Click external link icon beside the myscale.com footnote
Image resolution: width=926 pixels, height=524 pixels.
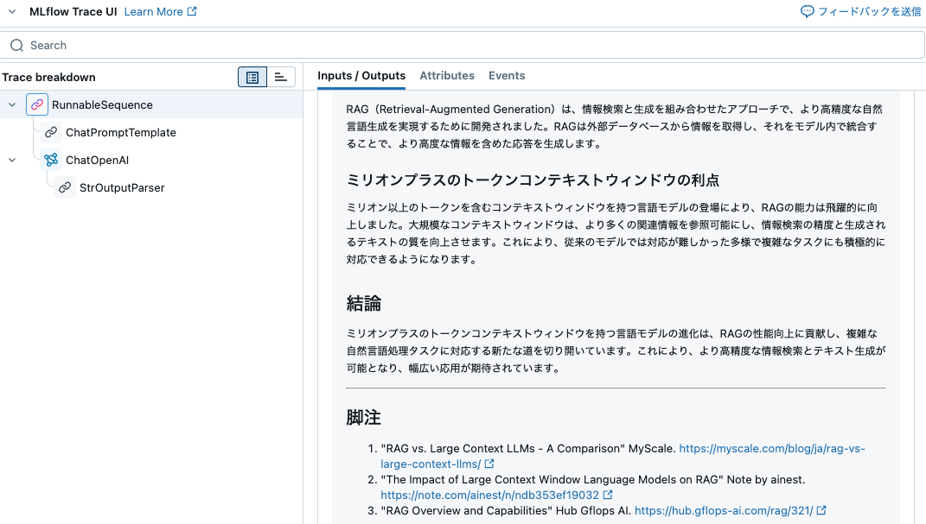[490, 463]
